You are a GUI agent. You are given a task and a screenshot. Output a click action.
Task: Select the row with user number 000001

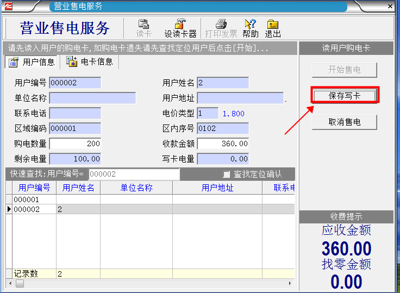pyautogui.click(x=33, y=200)
